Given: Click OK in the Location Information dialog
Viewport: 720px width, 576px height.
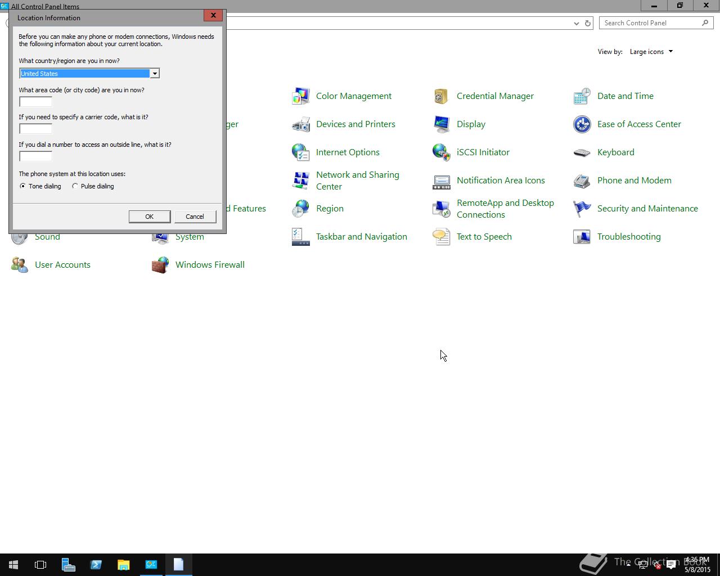Looking at the screenshot, I should (x=149, y=217).
